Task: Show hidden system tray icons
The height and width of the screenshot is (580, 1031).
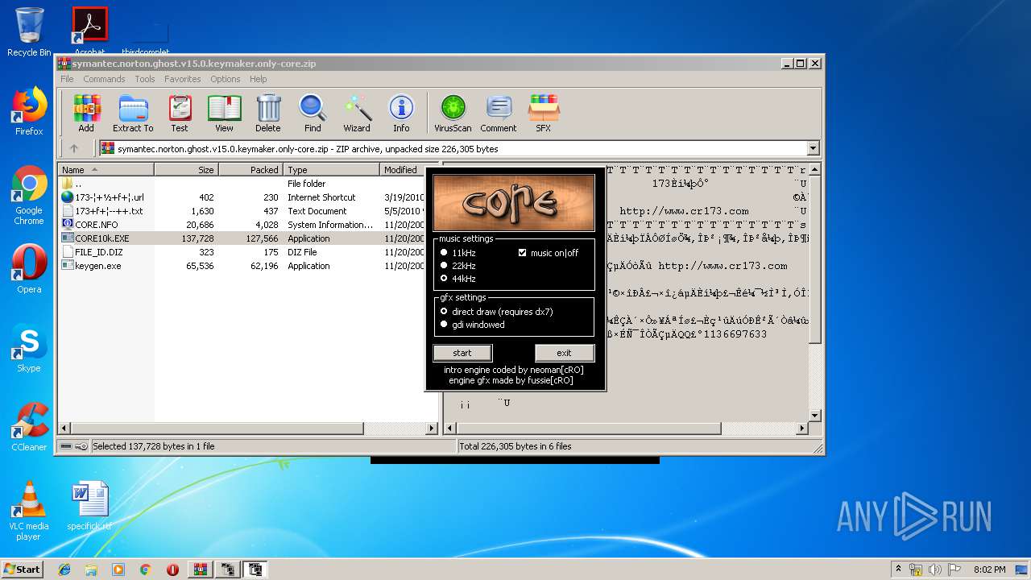Action: (x=898, y=570)
